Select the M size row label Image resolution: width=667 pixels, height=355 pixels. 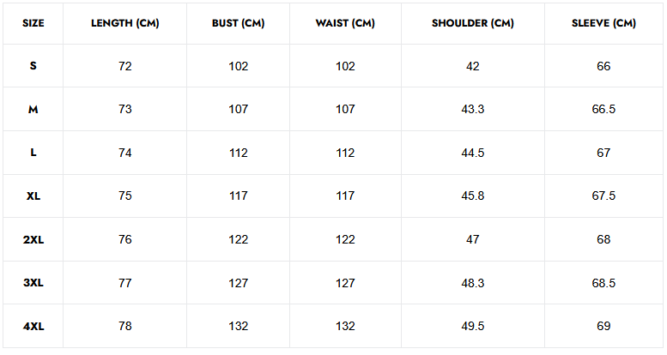(33, 110)
